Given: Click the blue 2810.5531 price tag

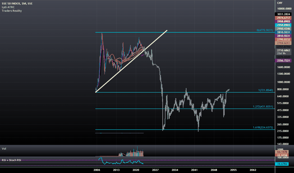Looking at the screenshot, I should [x=283, y=32].
